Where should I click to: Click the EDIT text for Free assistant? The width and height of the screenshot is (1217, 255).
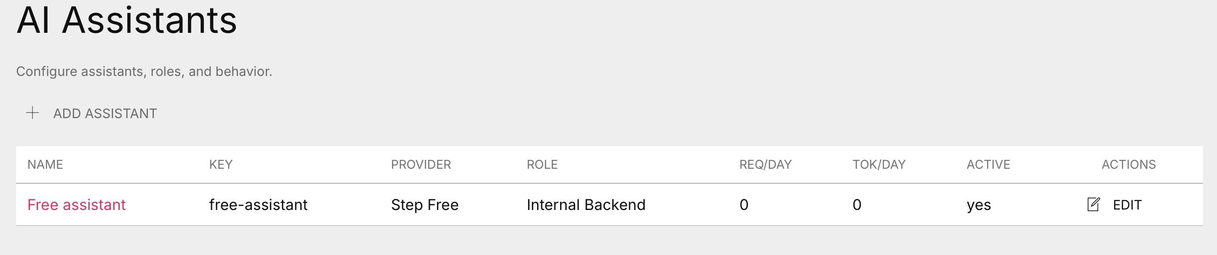1127,205
